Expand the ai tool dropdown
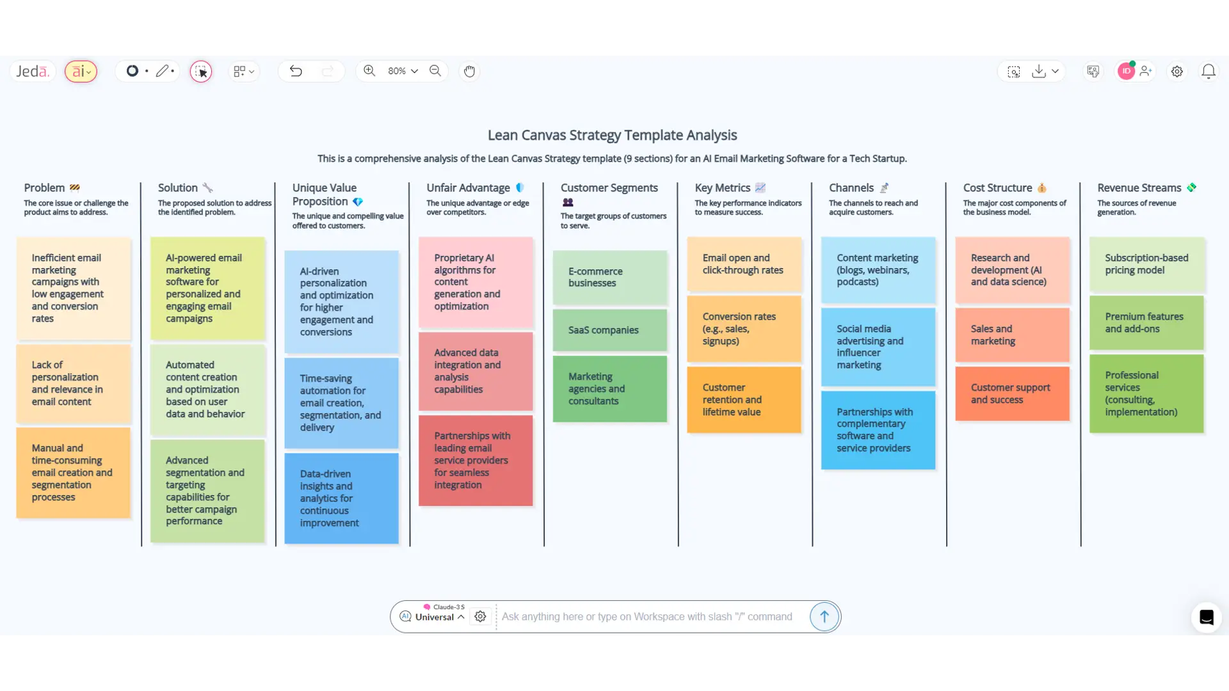The image size is (1229, 691). [81, 71]
